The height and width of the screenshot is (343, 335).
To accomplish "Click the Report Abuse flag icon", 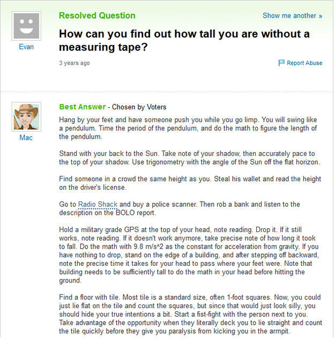I will 281,63.
